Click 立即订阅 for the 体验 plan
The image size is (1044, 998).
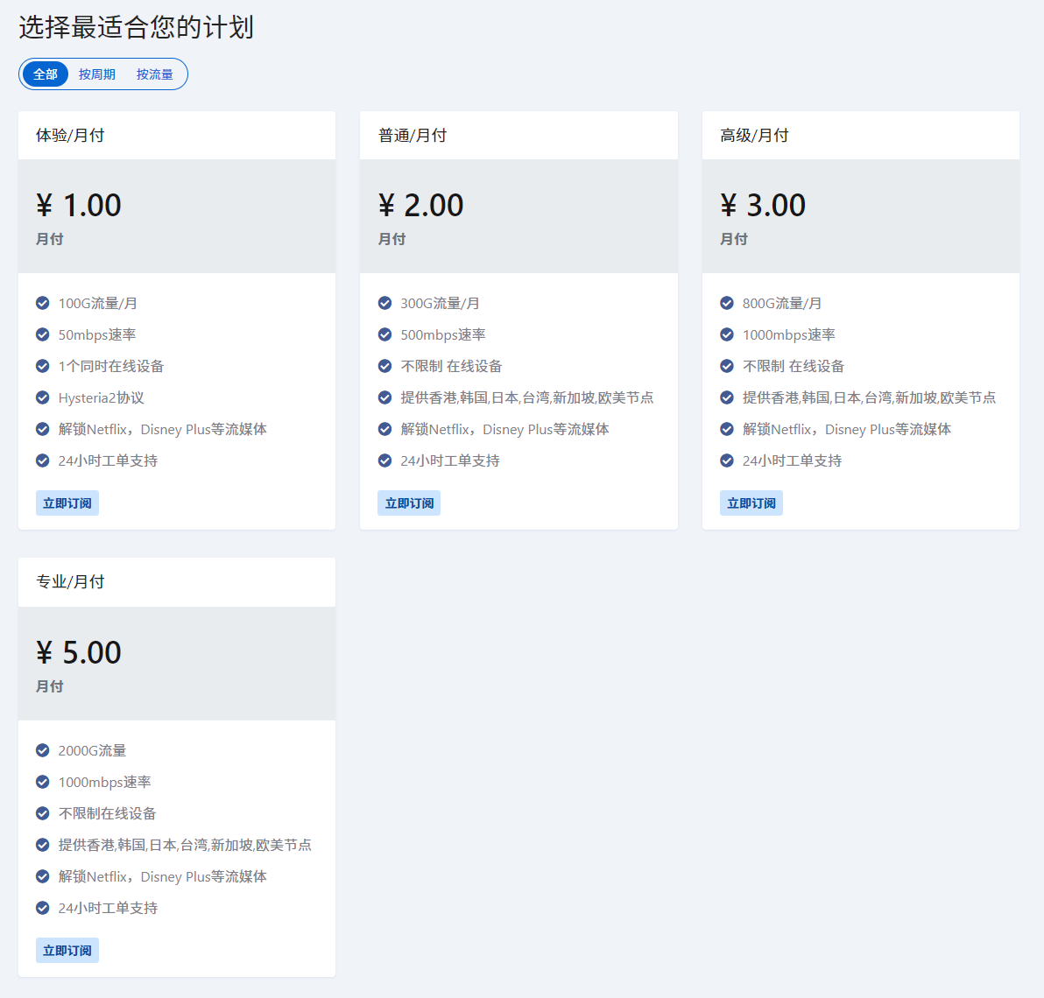pos(67,503)
